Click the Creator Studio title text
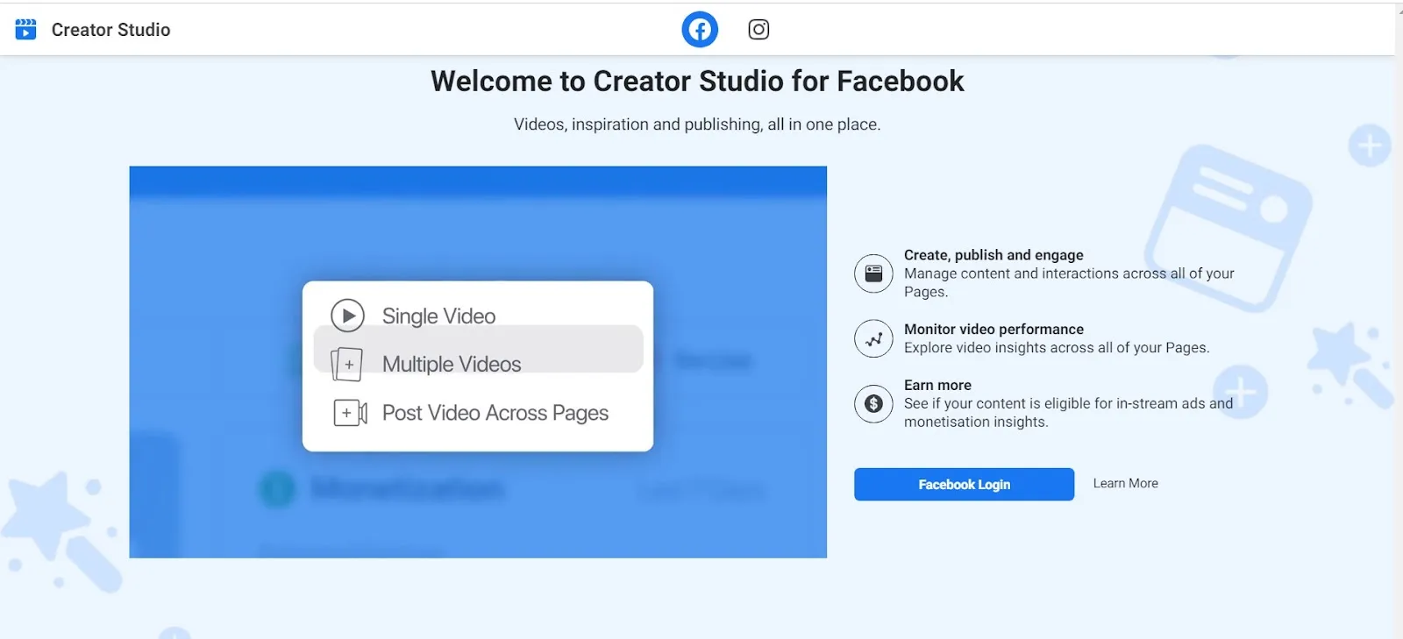Viewport: 1403px width, 639px height. pos(110,30)
